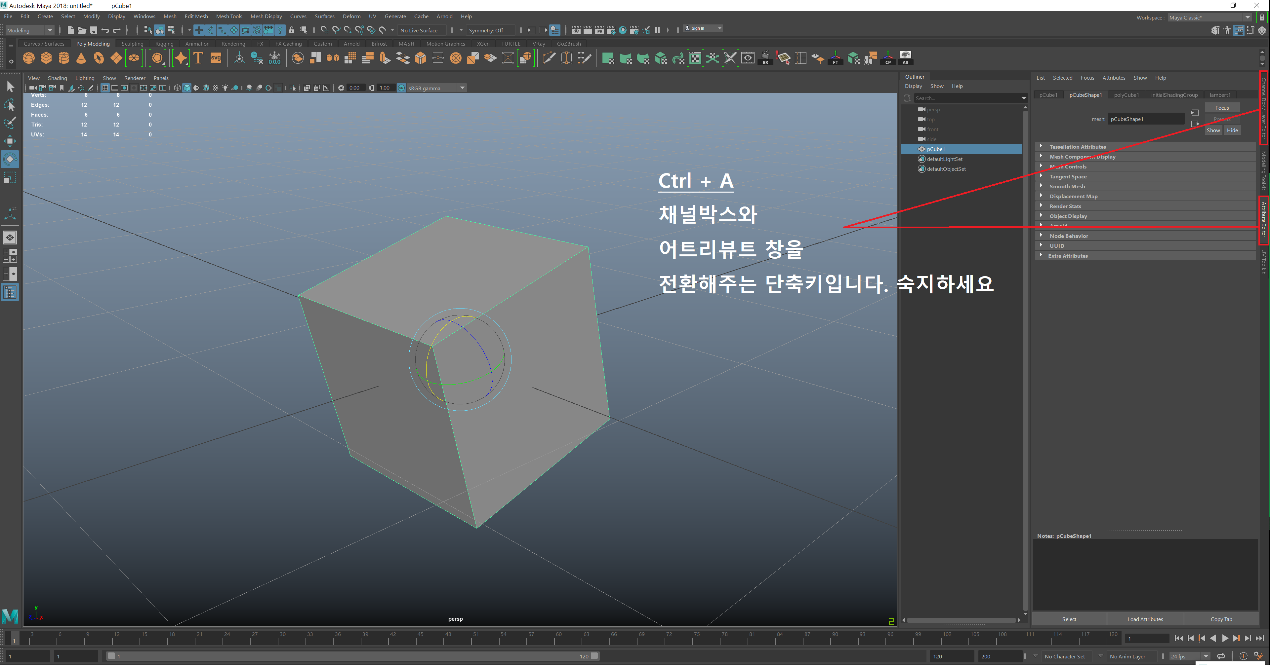Click the Mirror geometry shelf icon
This screenshot has height=665, width=1270.
point(333,58)
